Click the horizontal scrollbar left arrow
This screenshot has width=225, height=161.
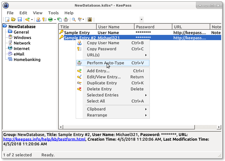[x=61, y=127]
